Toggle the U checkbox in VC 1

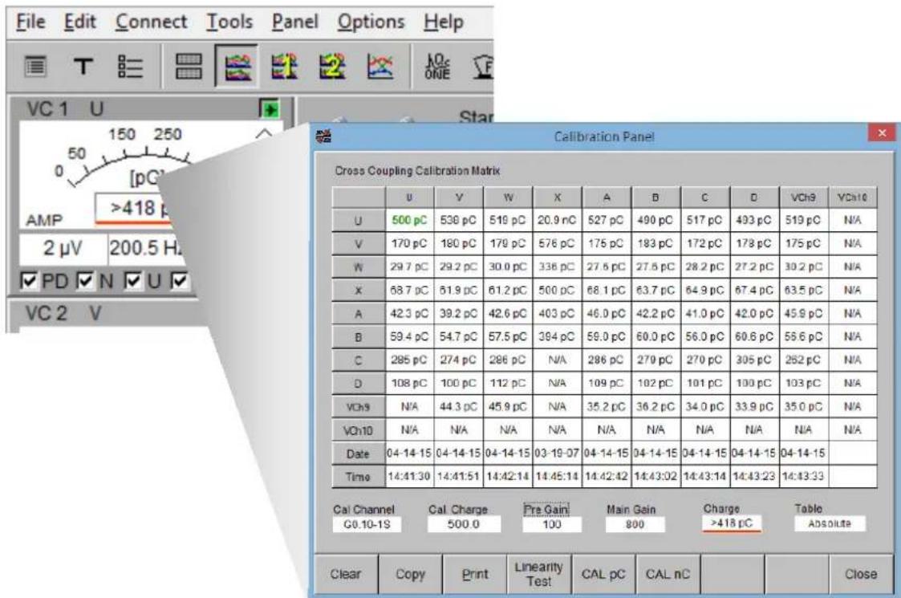(x=133, y=281)
